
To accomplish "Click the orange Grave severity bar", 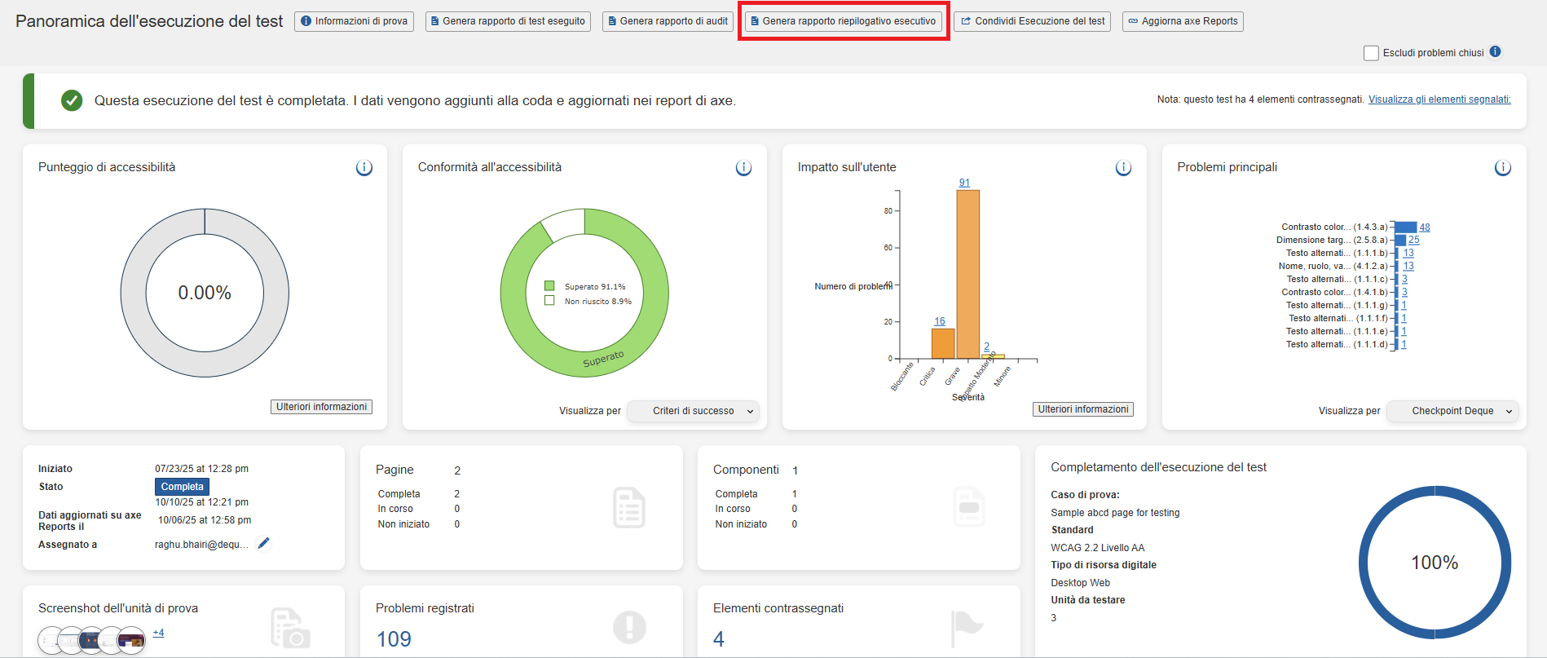I will pos(967,274).
